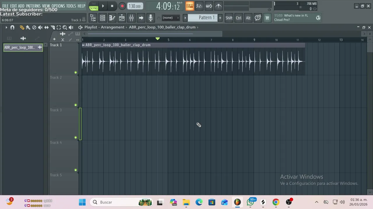Click the Alt modifier button
373x209 pixels.
click(x=248, y=18)
